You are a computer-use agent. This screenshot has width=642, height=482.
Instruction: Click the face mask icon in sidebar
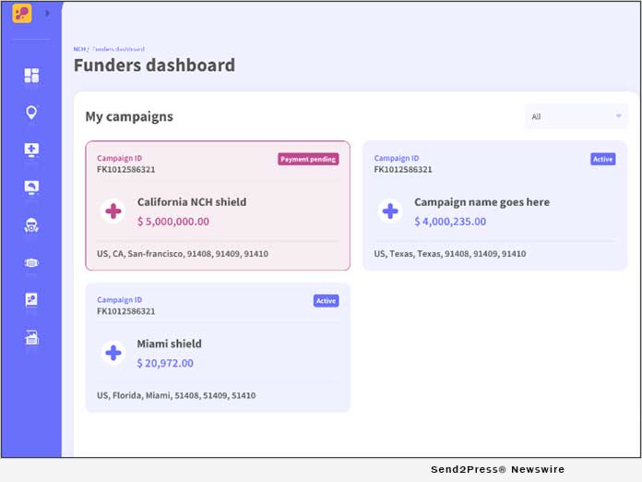(31, 262)
